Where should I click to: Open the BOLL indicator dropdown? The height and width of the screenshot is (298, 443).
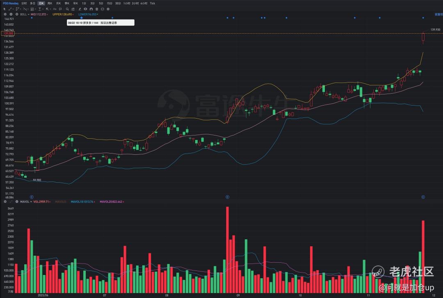25,14
